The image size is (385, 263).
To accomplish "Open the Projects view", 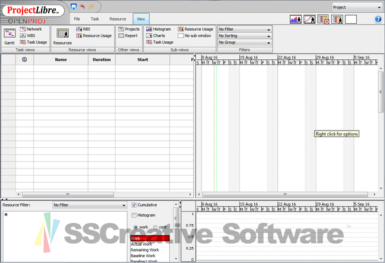I will click(x=129, y=29).
